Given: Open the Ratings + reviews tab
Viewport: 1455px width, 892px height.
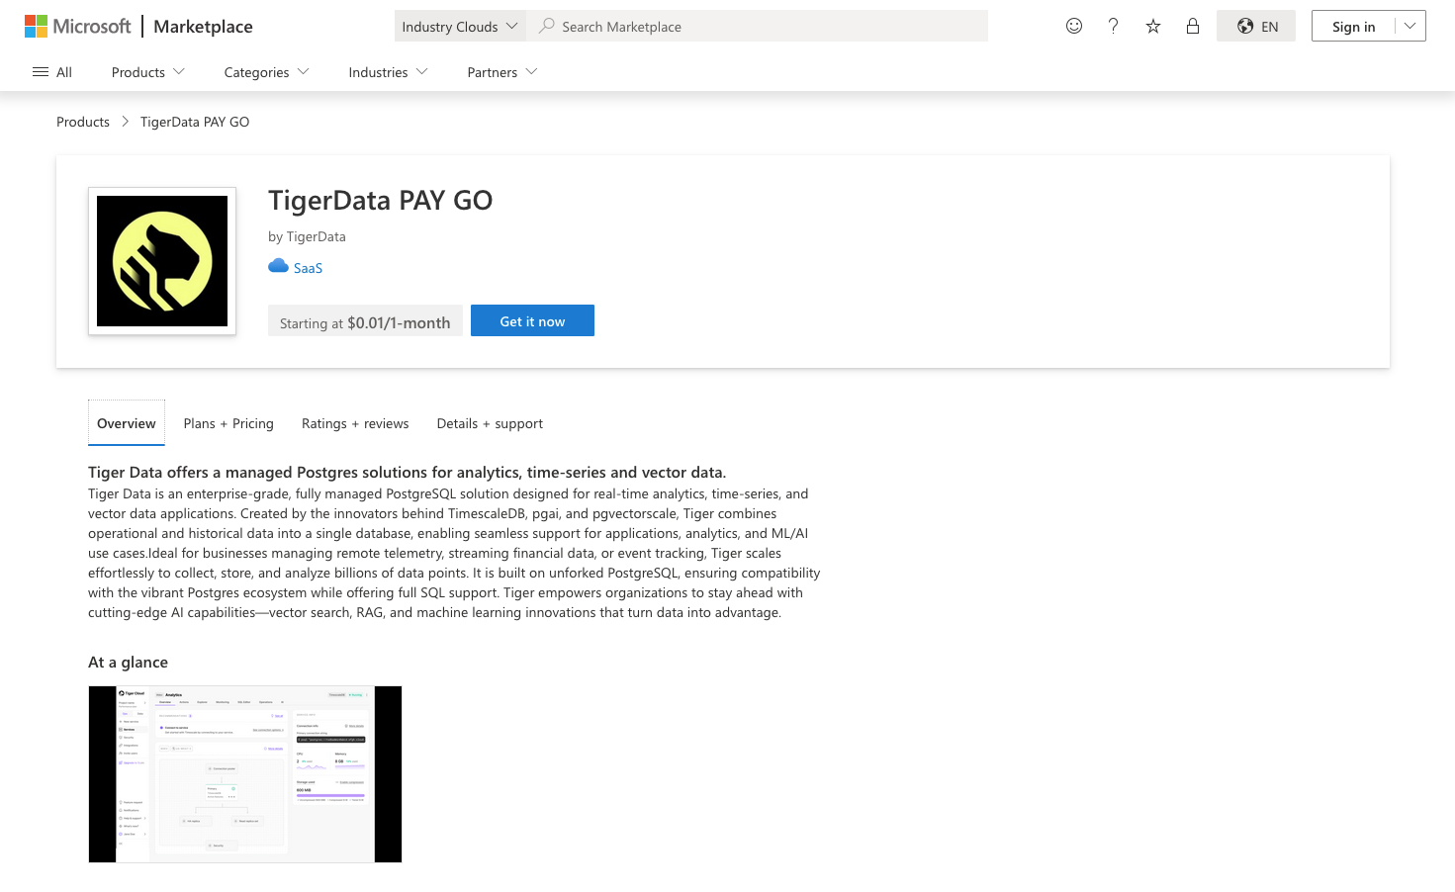Looking at the screenshot, I should [x=355, y=422].
